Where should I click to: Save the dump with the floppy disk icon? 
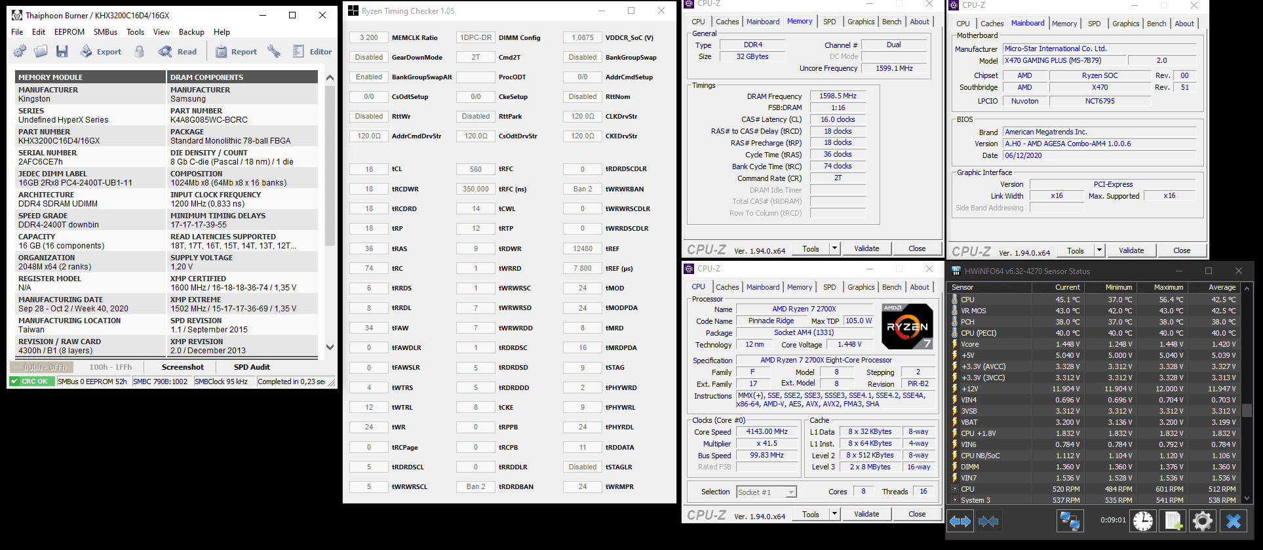(x=62, y=51)
